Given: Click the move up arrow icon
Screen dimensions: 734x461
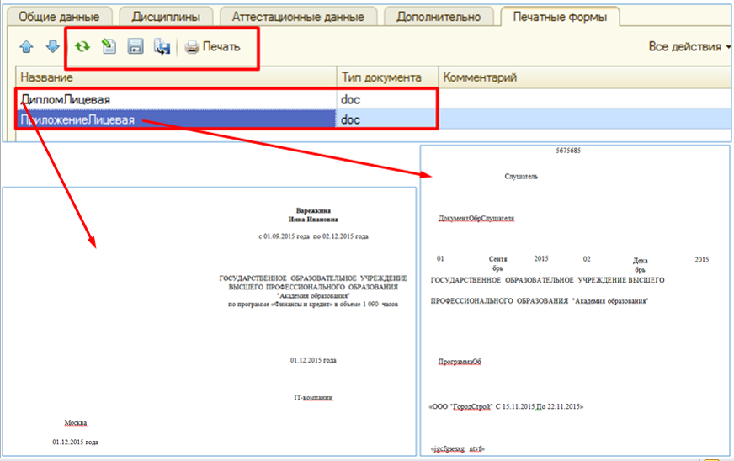Looking at the screenshot, I should coord(28,47).
